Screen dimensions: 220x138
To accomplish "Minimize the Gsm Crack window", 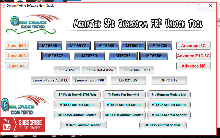I will pos(187,6).
